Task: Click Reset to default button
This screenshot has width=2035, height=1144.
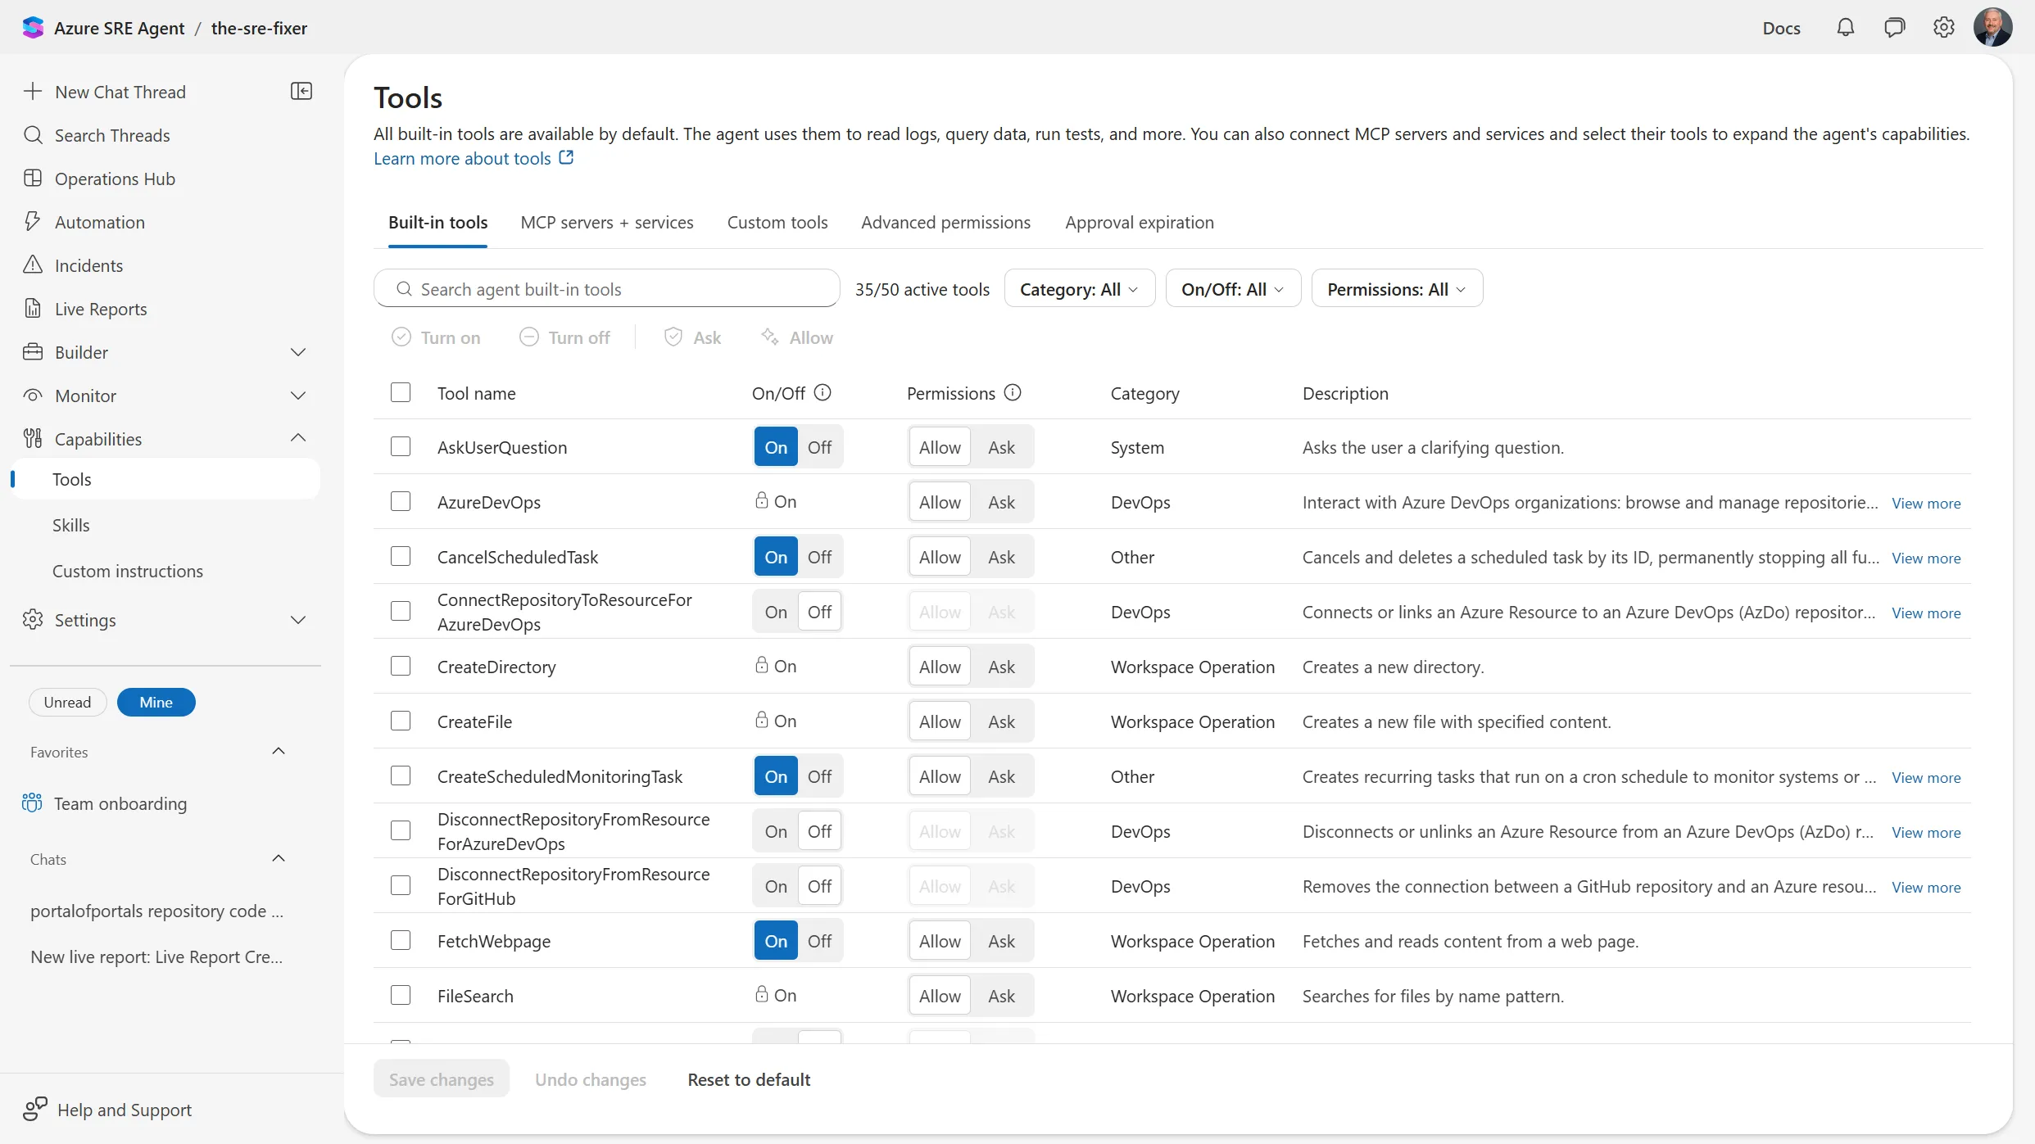Action: [749, 1079]
